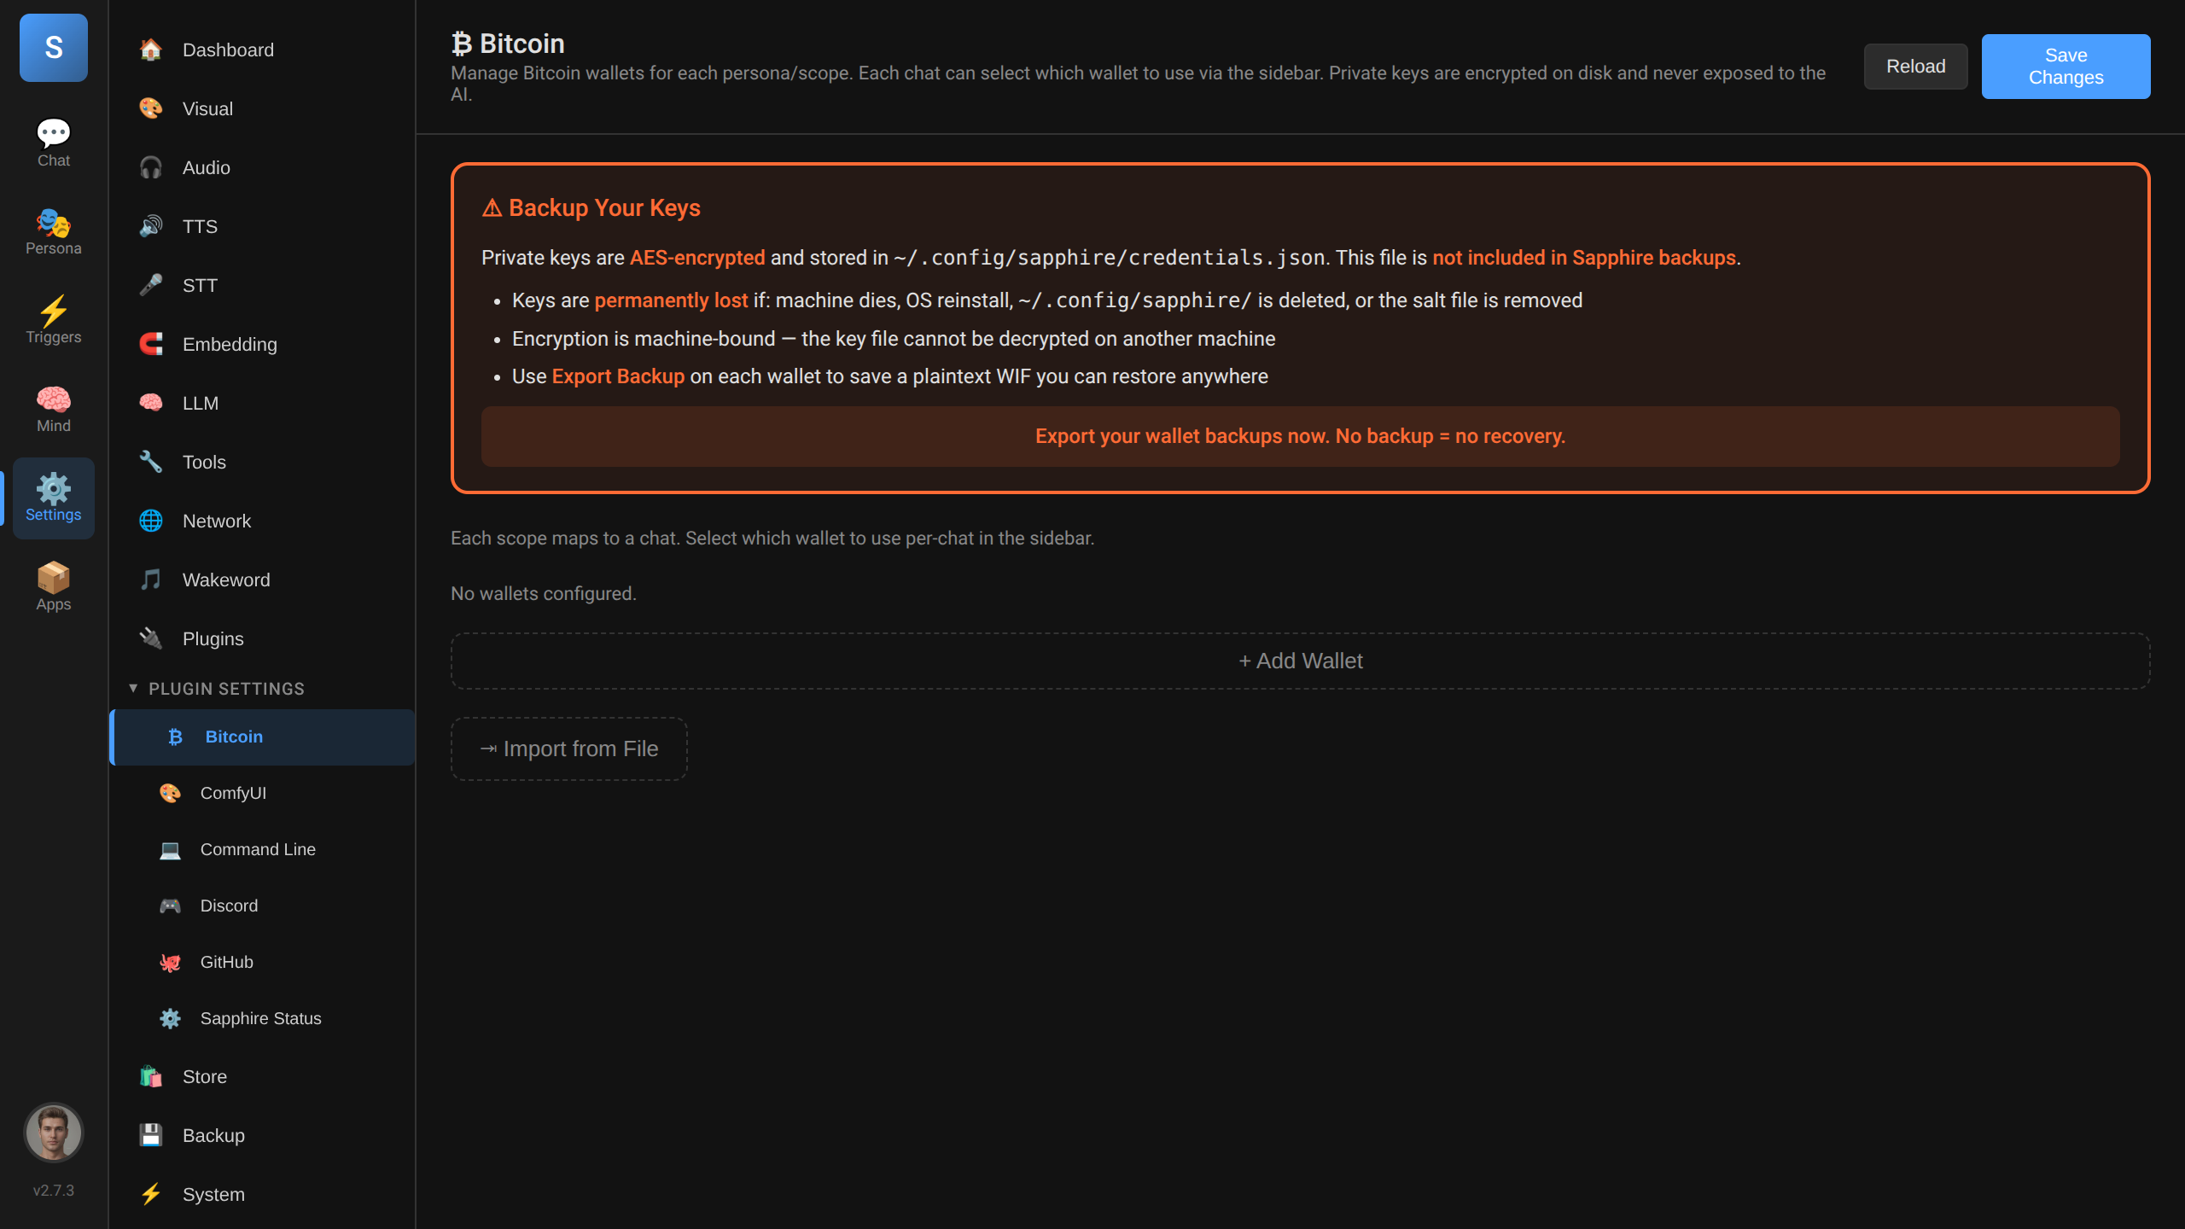2185x1229 pixels.
Task: Open the Apps section
Action: (x=54, y=586)
